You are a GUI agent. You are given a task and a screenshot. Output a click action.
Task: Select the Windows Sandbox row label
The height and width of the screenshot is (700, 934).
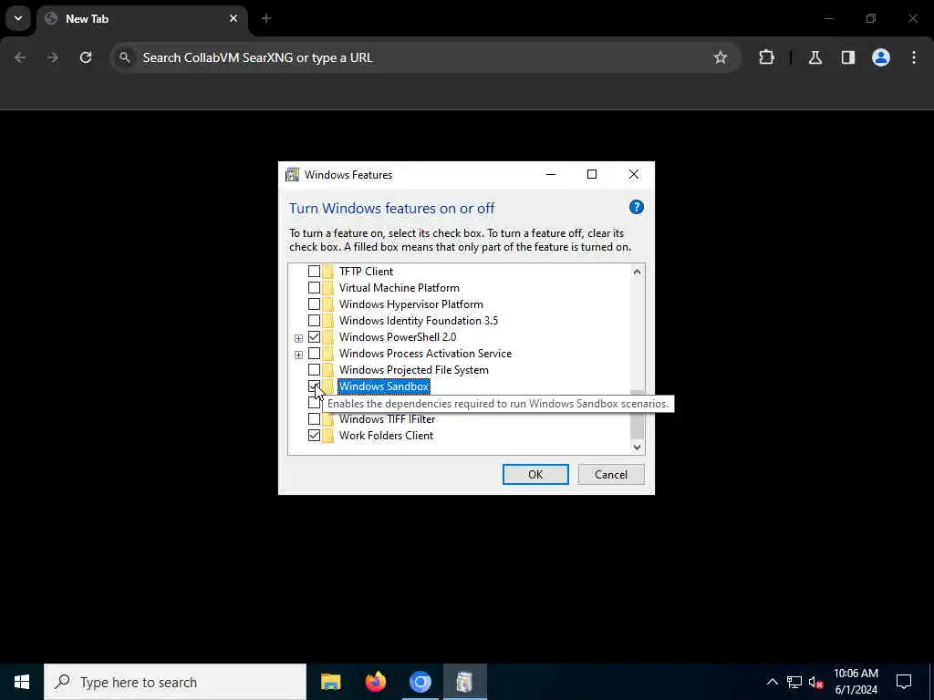click(384, 386)
